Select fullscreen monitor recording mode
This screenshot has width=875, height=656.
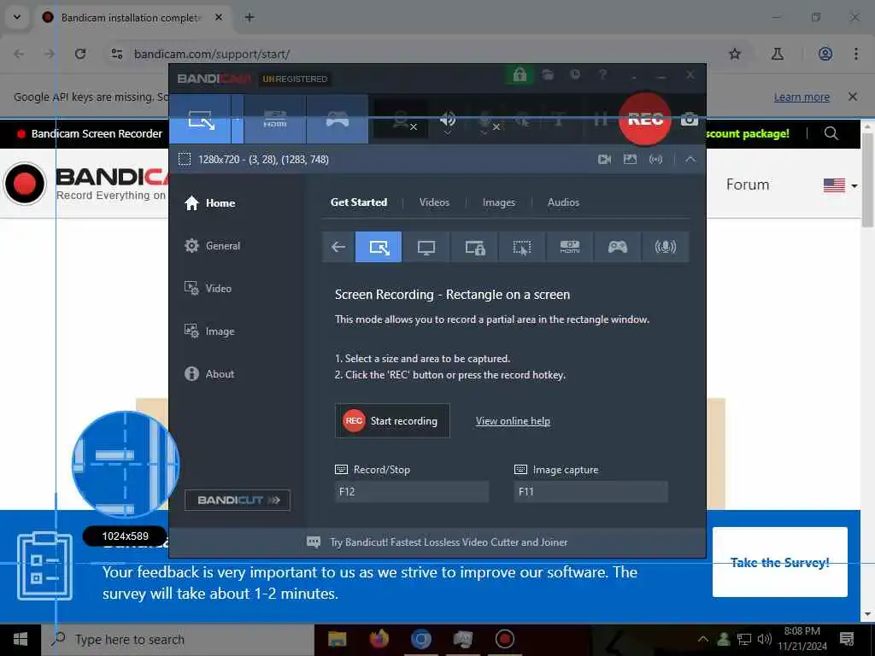click(426, 247)
